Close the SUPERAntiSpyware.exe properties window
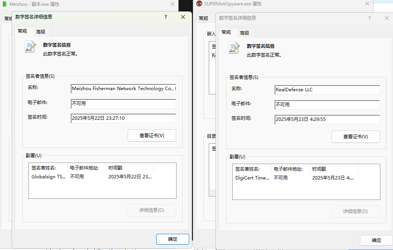 pos(367,3)
